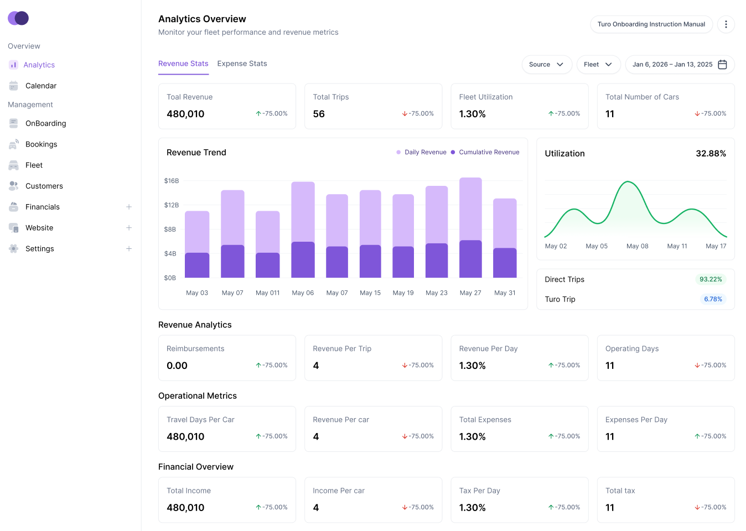Open the date range picker
The height and width of the screenshot is (531, 746).
click(680, 65)
